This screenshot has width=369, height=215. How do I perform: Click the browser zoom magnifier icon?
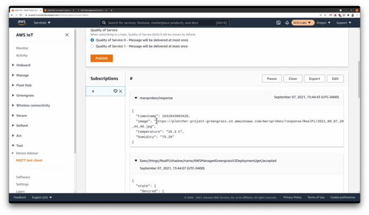pos(321,15)
